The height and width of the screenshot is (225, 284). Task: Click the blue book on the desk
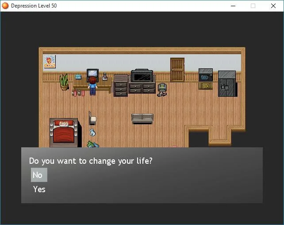pyautogui.click(x=78, y=77)
